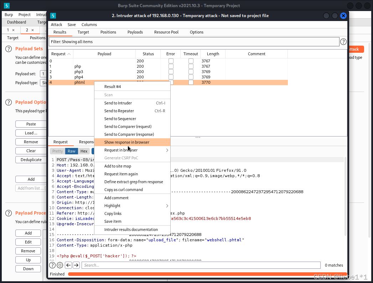This screenshot has height=283, width=373.
Task: Open the Save menu in attack window
Action: point(72,25)
